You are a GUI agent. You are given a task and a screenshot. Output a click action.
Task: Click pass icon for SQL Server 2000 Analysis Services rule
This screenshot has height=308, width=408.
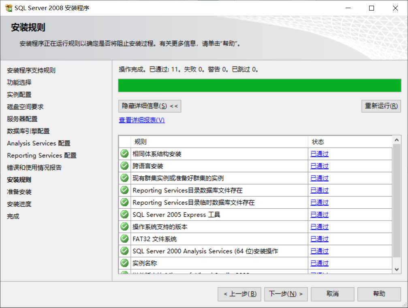[124, 250]
